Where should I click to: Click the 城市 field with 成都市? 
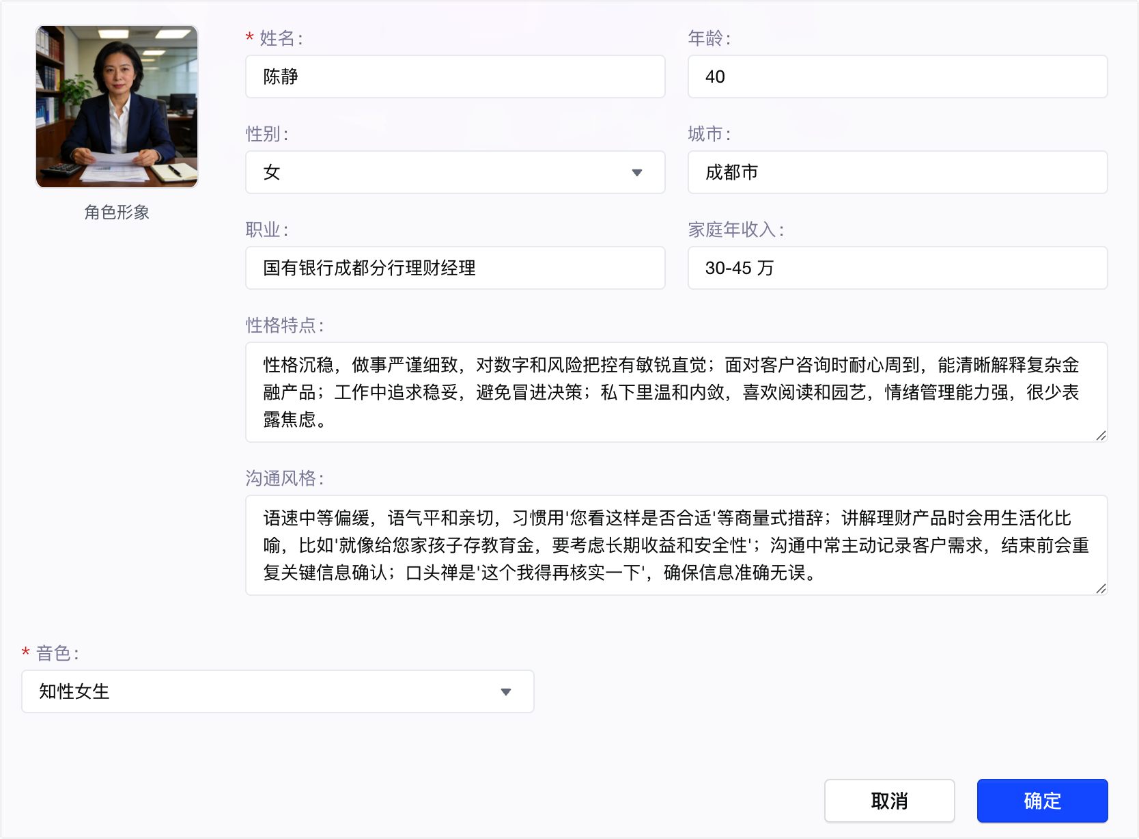pos(897,172)
